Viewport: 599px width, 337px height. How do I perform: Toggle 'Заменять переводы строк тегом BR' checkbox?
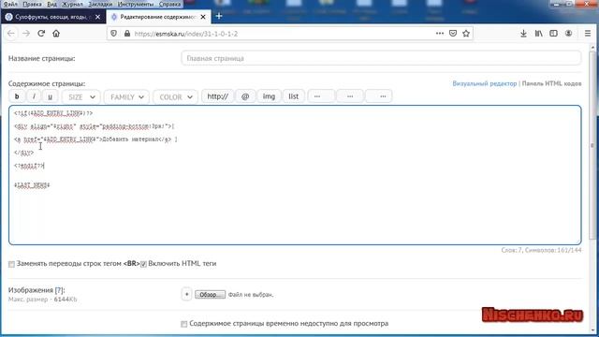[x=11, y=264]
